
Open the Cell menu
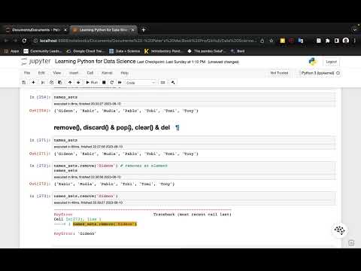90,73
